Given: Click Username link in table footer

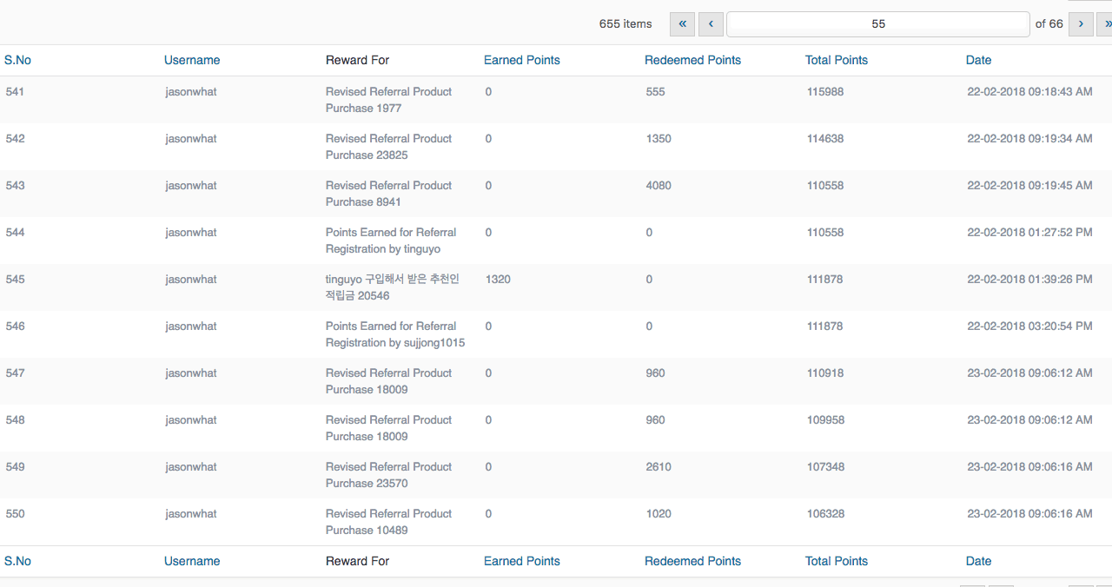Looking at the screenshot, I should click(192, 561).
